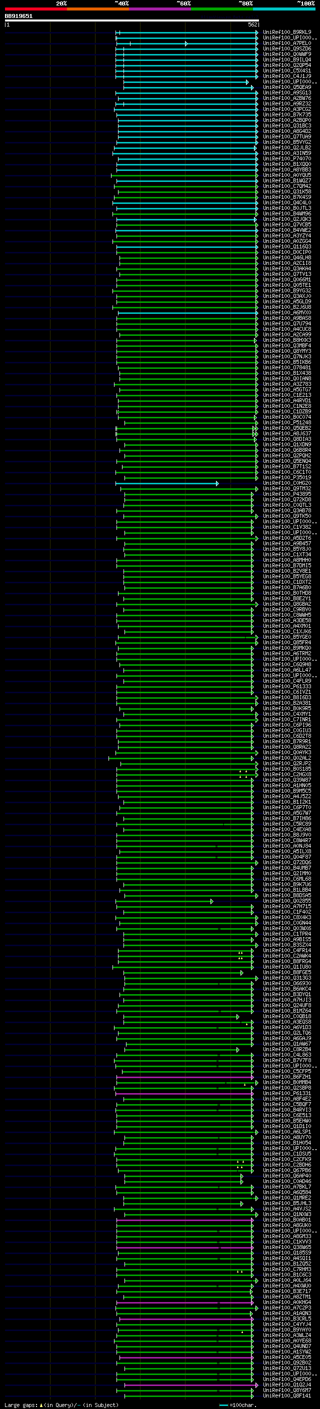The width and height of the screenshot is (320, 1409).
Task: Select hit label UniRef100_Q85FR4
Action: (287, 643)
